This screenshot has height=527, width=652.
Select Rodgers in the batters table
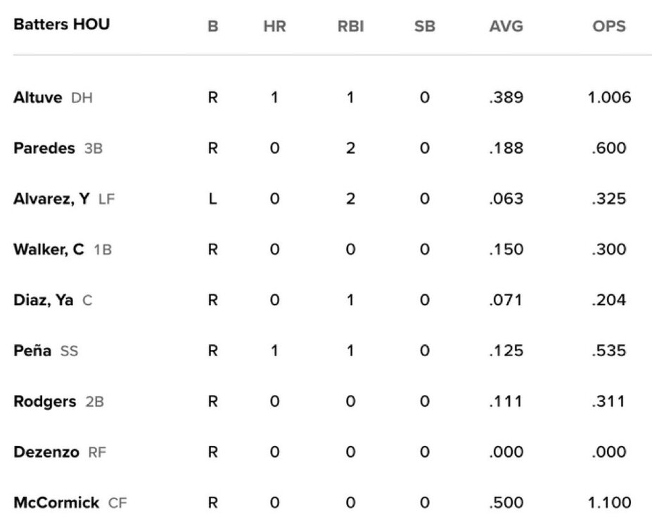(x=45, y=401)
